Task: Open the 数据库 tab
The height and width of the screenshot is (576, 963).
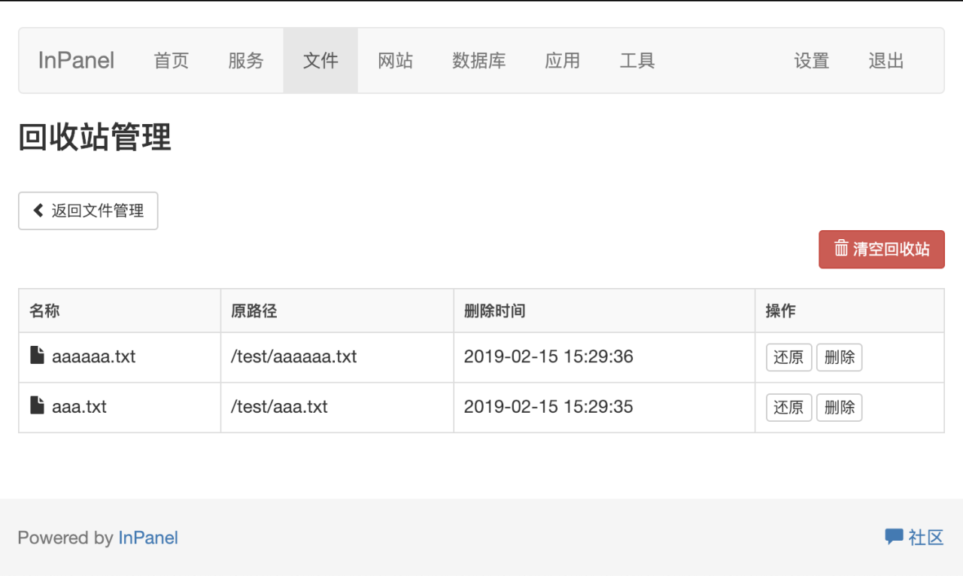Action: coord(479,60)
